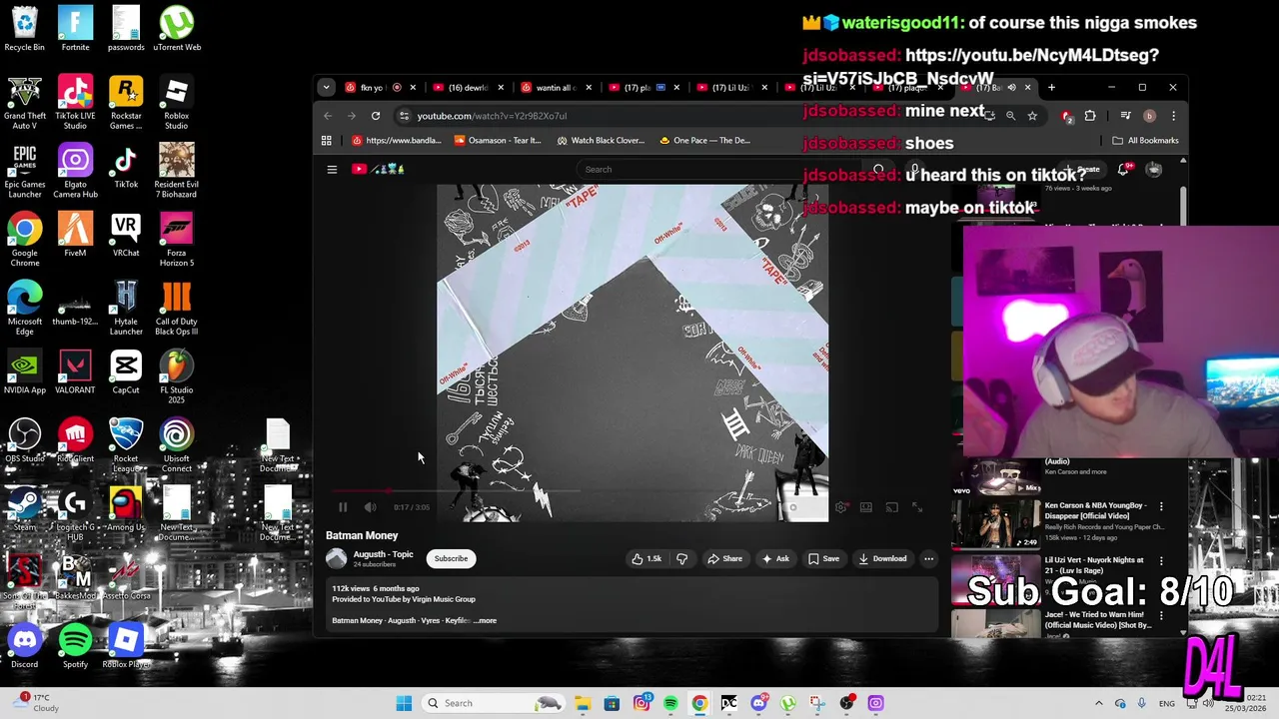
Task: Select Discord desktop shortcut
Action: point(25,646)
